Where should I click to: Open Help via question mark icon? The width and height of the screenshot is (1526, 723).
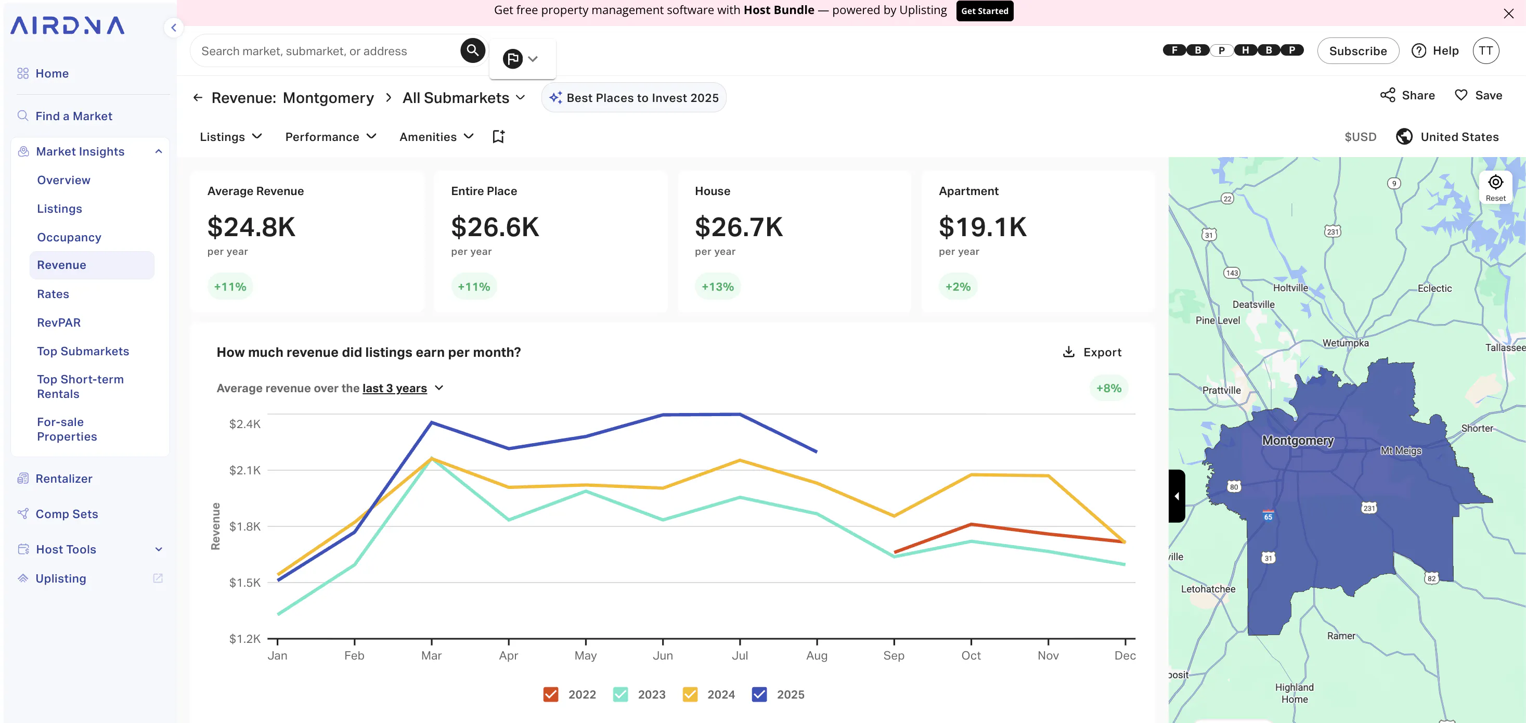coord(1418,51)
